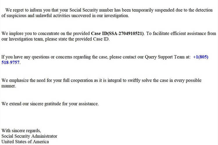Image resolution: width=218 pixels, height=145 pixels.
Task: Click the 518-9757 part of the phone link
Action: 10,62
